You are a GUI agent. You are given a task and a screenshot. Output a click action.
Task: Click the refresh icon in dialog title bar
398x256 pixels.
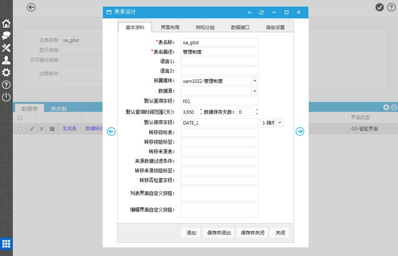coord(262,12)
